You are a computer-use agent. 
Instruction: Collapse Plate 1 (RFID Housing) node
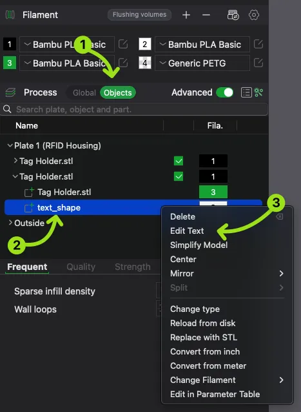pyautogui.click(x=10, y=145)
